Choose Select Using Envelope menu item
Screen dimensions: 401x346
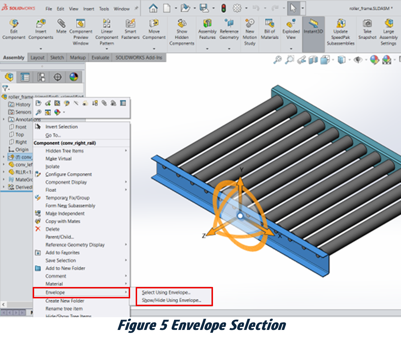pos(166,293)
